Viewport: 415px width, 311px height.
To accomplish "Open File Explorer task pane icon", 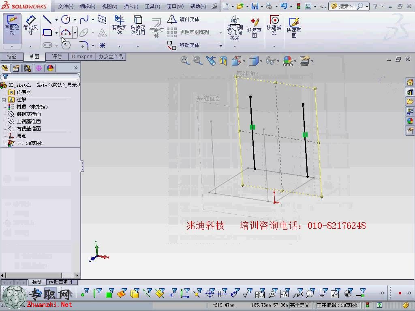I will click(410, 102).
